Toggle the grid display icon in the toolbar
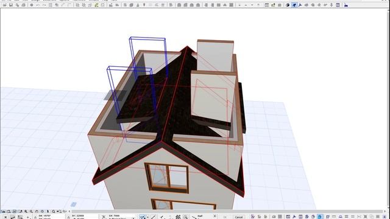This screenshot has width=390, height=219. 50,5
